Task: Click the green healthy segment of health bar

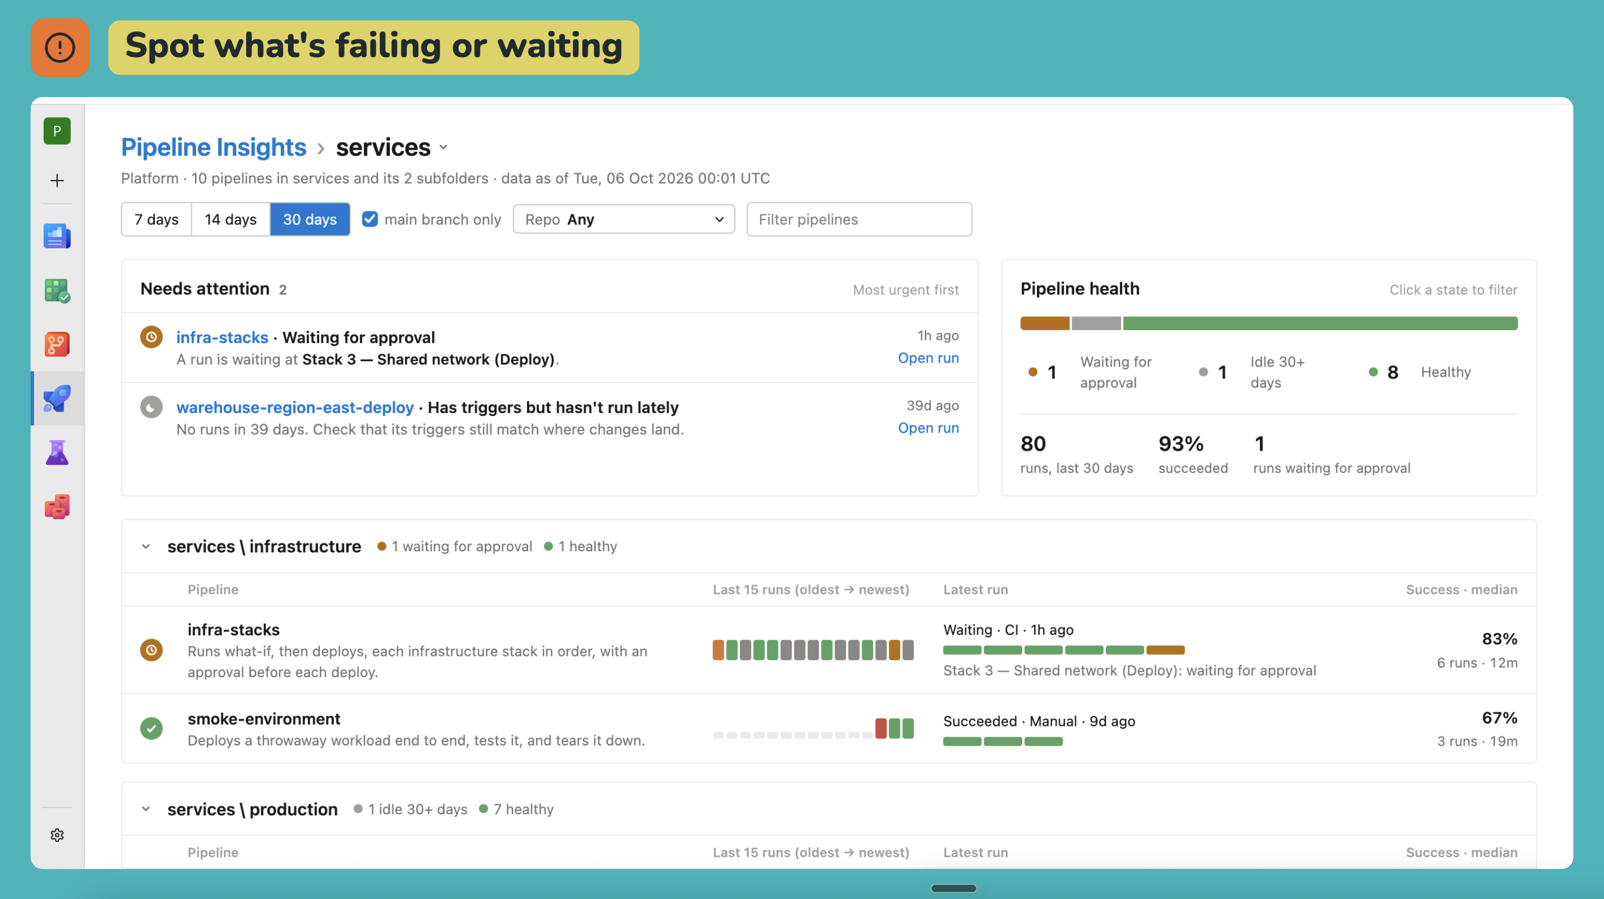Action: [1320, 323]
